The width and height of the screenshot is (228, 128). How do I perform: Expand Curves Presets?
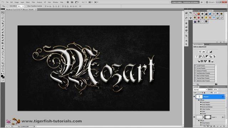coord(195,68)
